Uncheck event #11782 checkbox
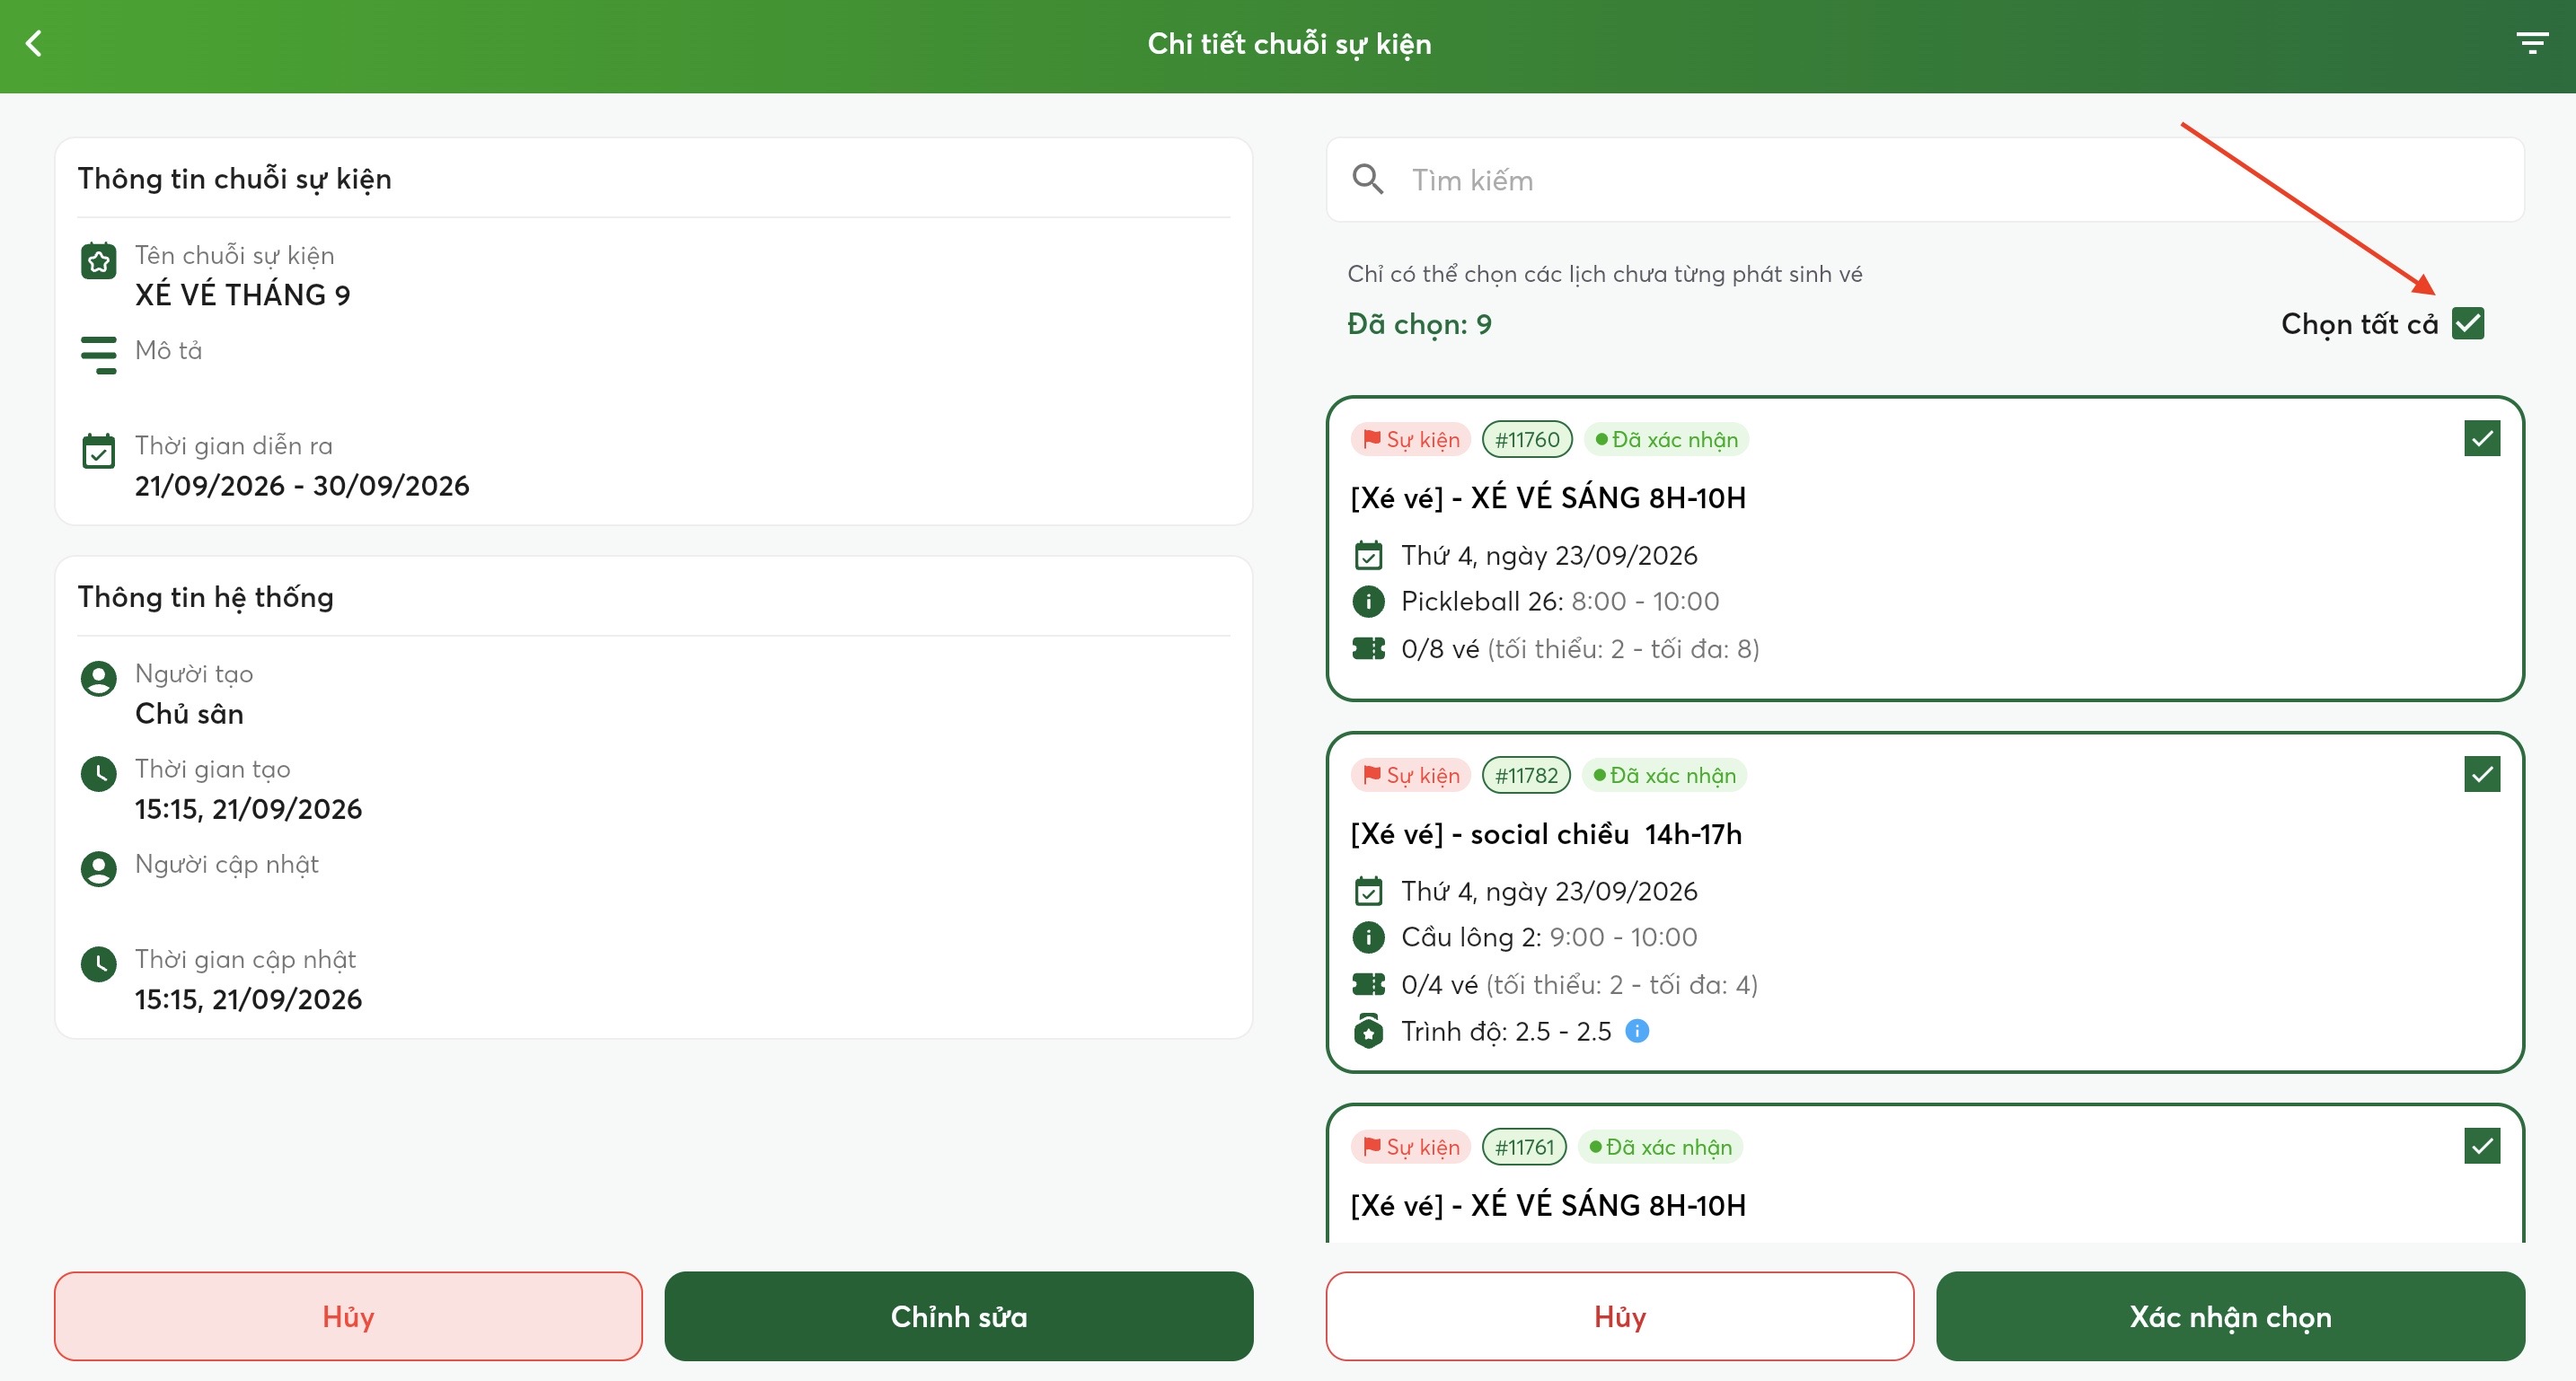This screenshot has height=1381, width=2576. coord(2482,774)
